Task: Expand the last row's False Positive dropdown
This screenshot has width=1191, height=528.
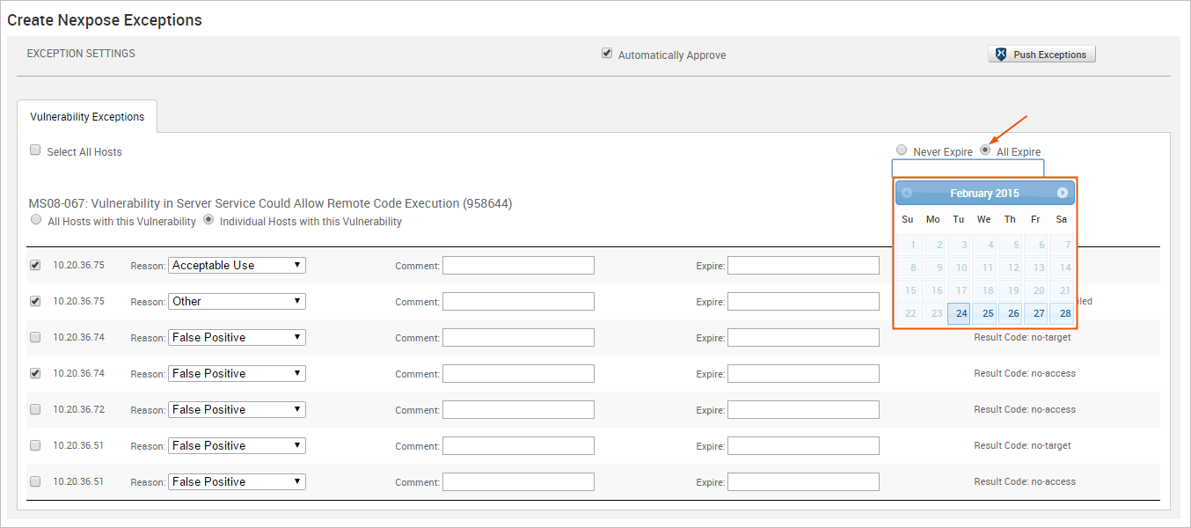Action: tap(237, 481)
